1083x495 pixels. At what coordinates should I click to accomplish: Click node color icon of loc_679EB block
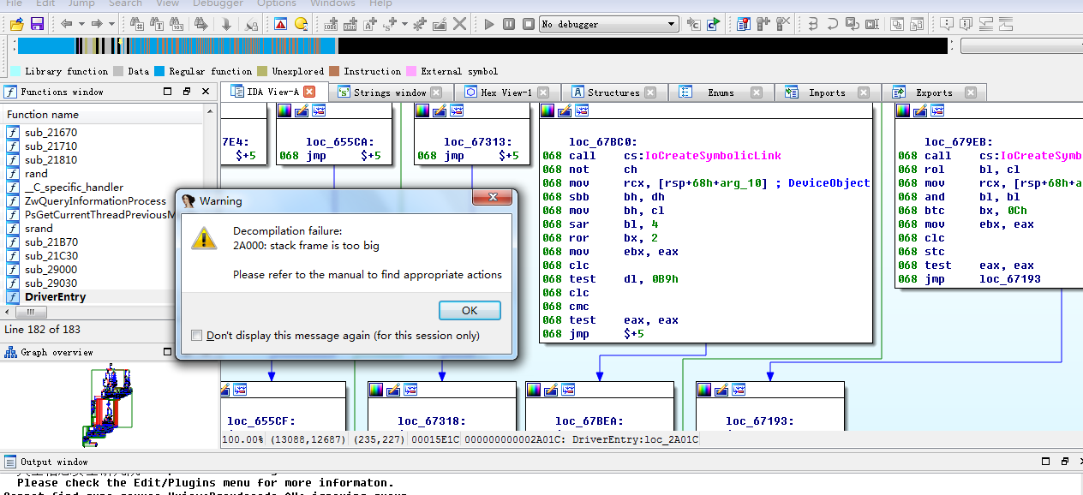tap(903, 110)
